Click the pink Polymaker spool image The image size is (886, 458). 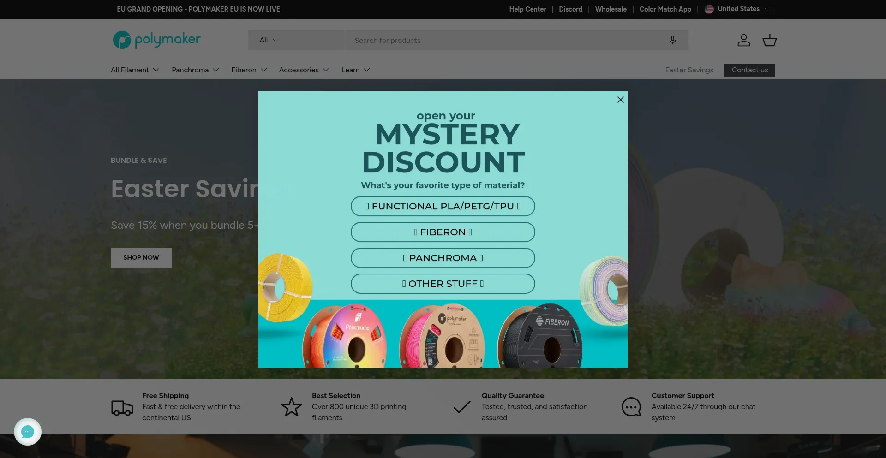(442, 337)
